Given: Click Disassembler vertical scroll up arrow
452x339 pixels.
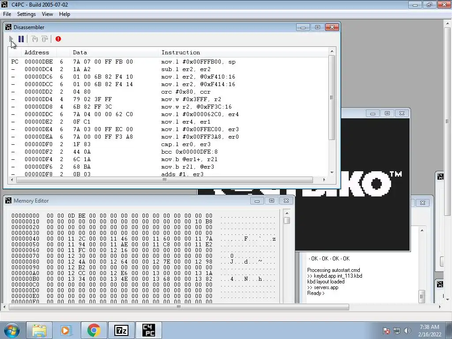Looking at the screenshot, I should tap(332, 51).
